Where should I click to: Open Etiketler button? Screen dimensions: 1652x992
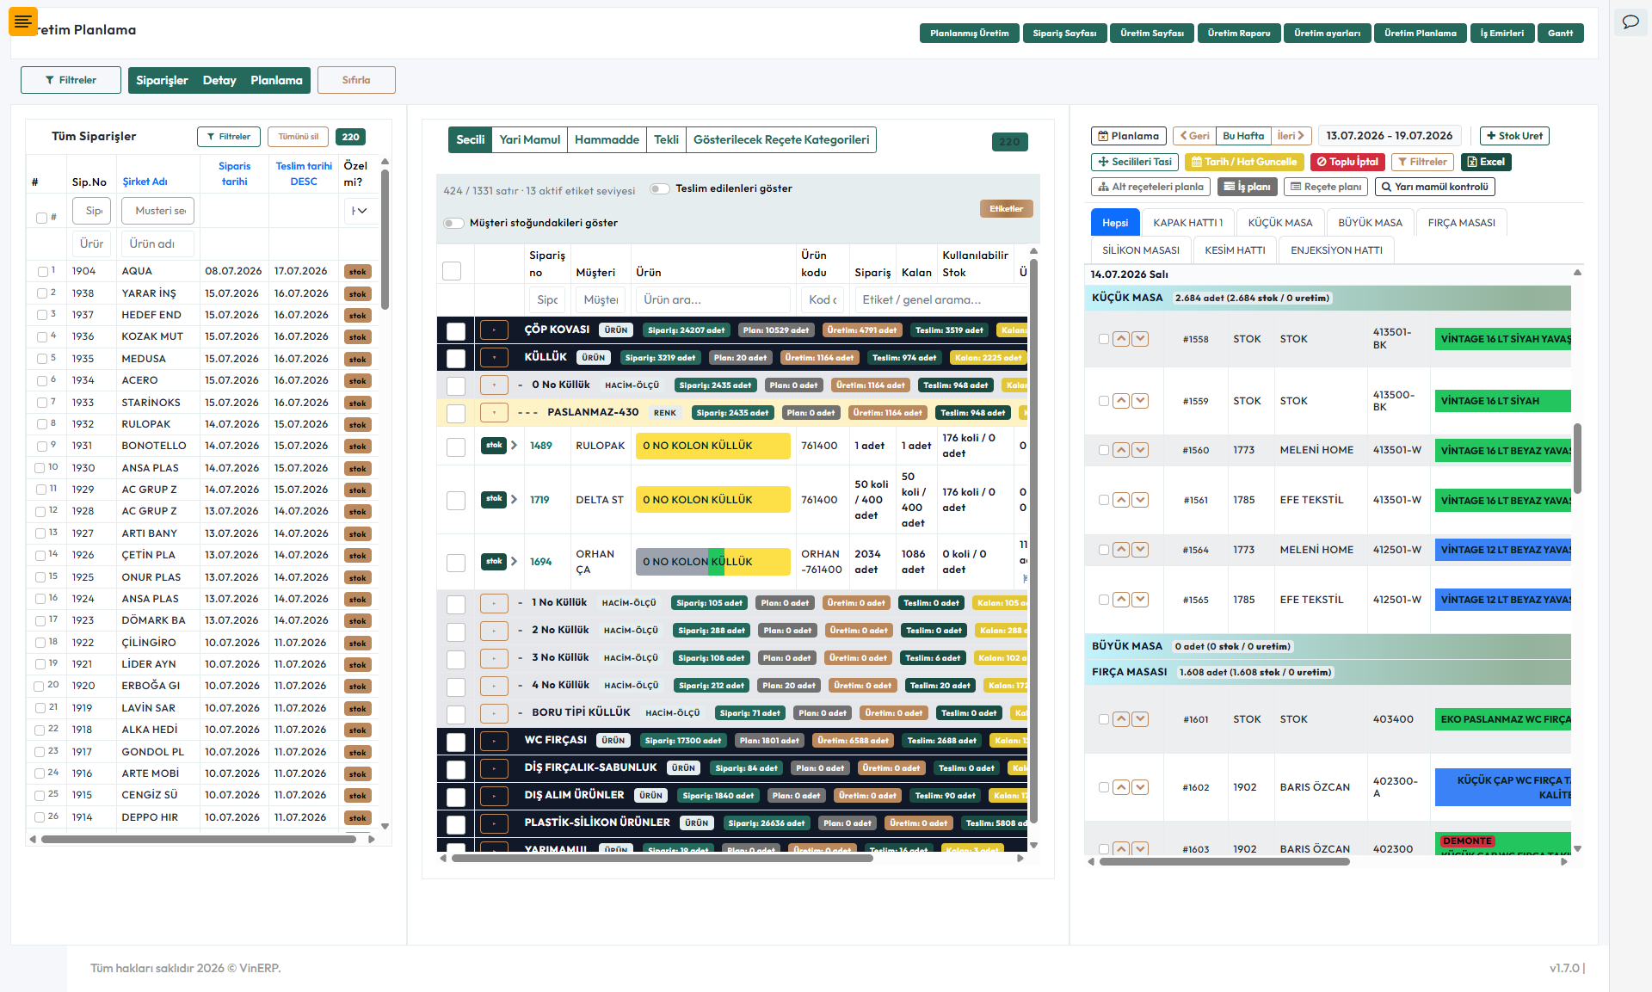[x=1006, y=209]
